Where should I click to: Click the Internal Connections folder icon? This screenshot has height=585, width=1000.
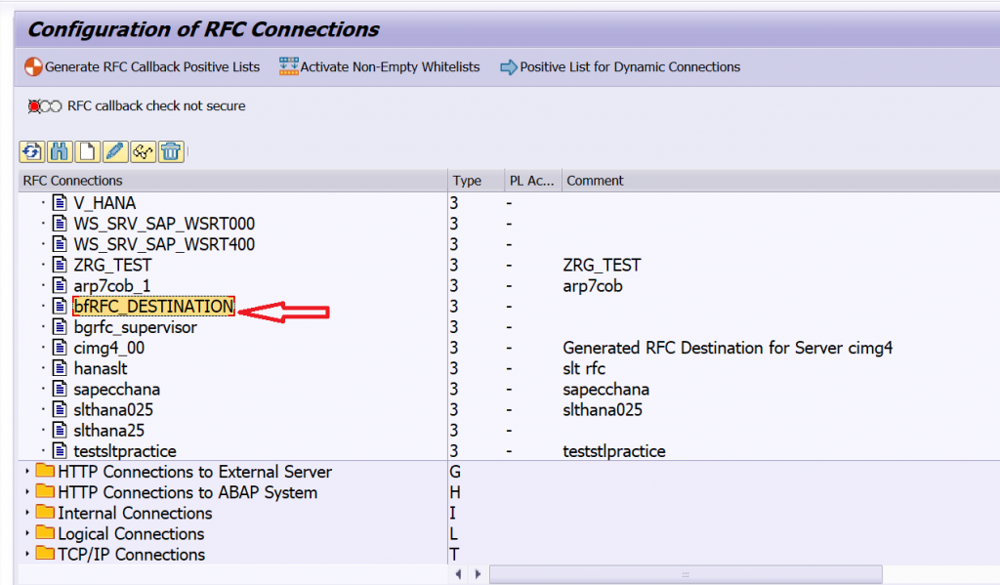pos(45,513)
